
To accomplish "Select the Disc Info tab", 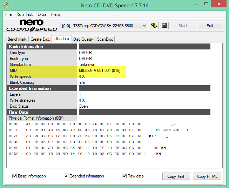I will 62,39.
